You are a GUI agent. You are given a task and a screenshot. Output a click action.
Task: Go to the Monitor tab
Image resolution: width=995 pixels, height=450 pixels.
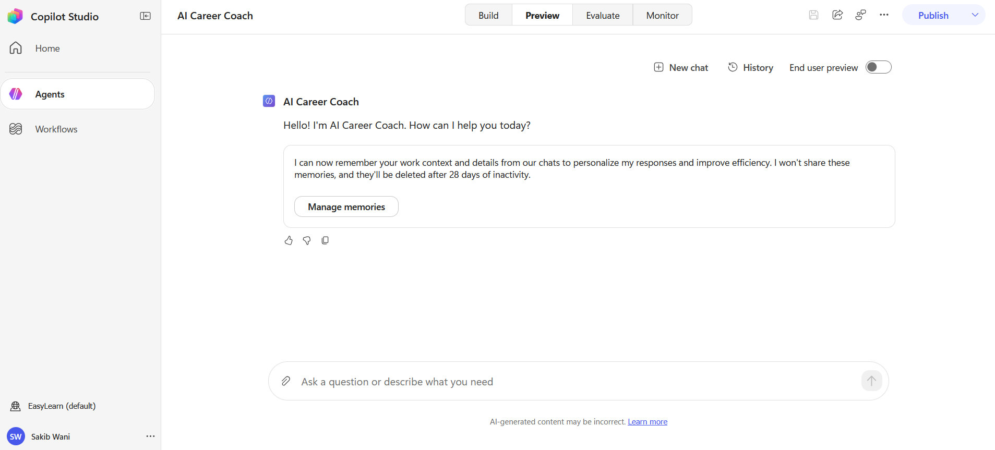[662, 15]
